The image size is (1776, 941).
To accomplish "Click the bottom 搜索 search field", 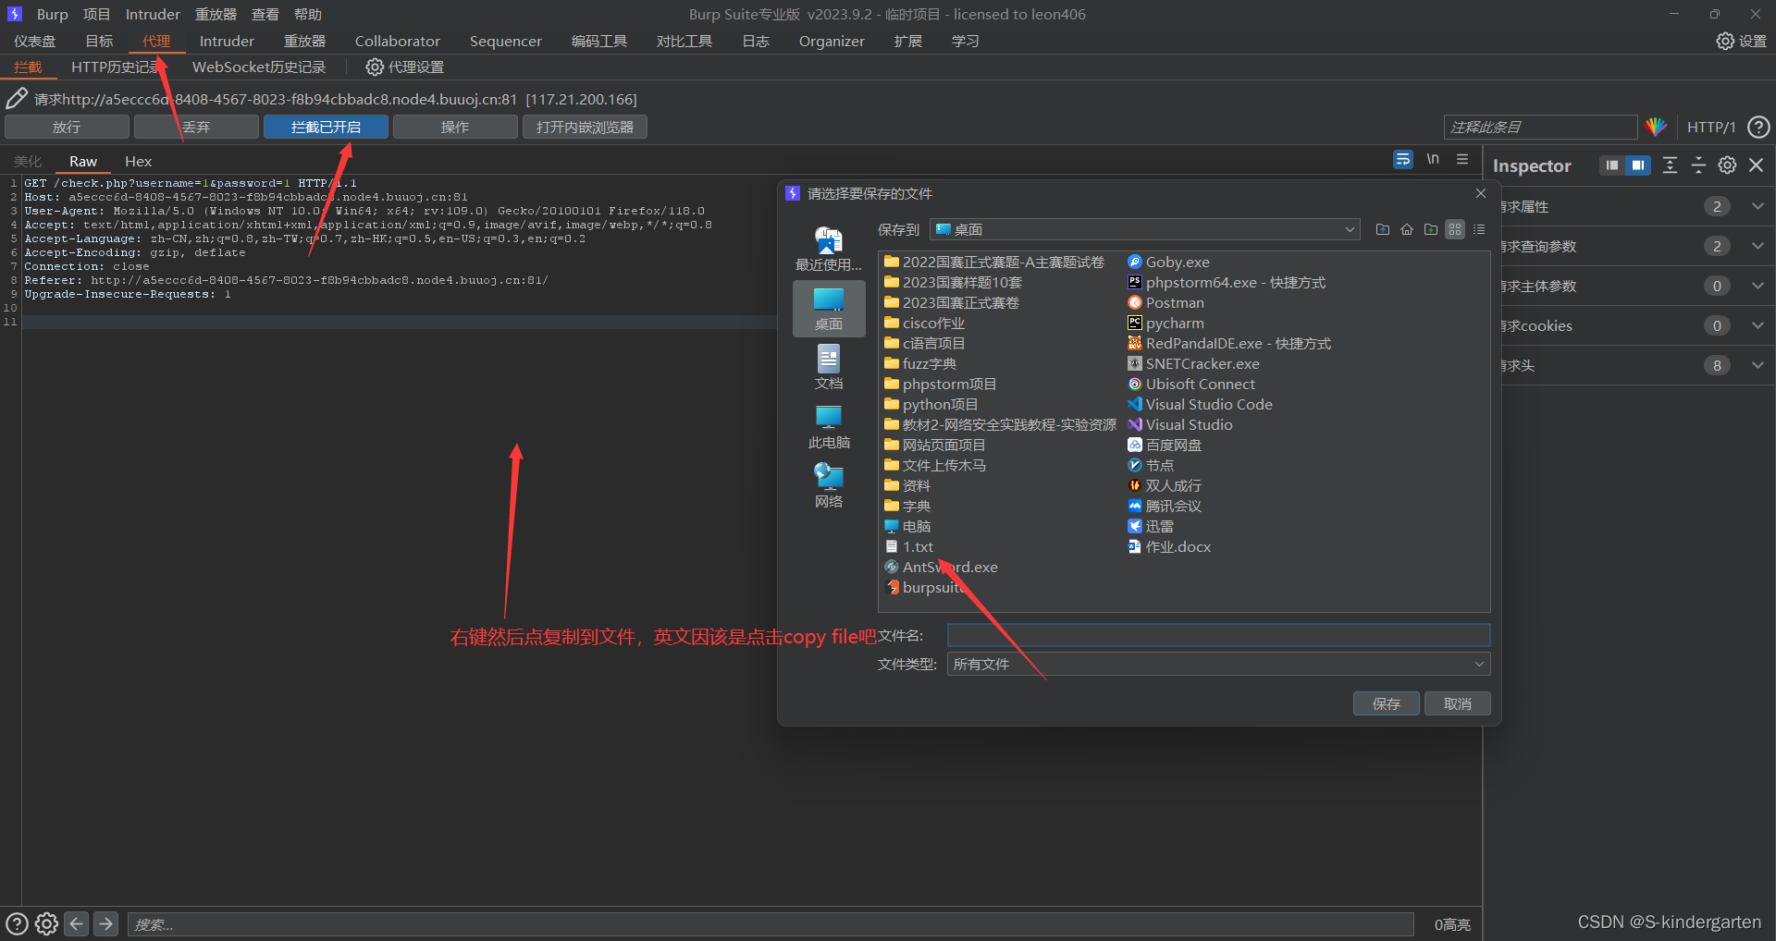I will [770, 923].
